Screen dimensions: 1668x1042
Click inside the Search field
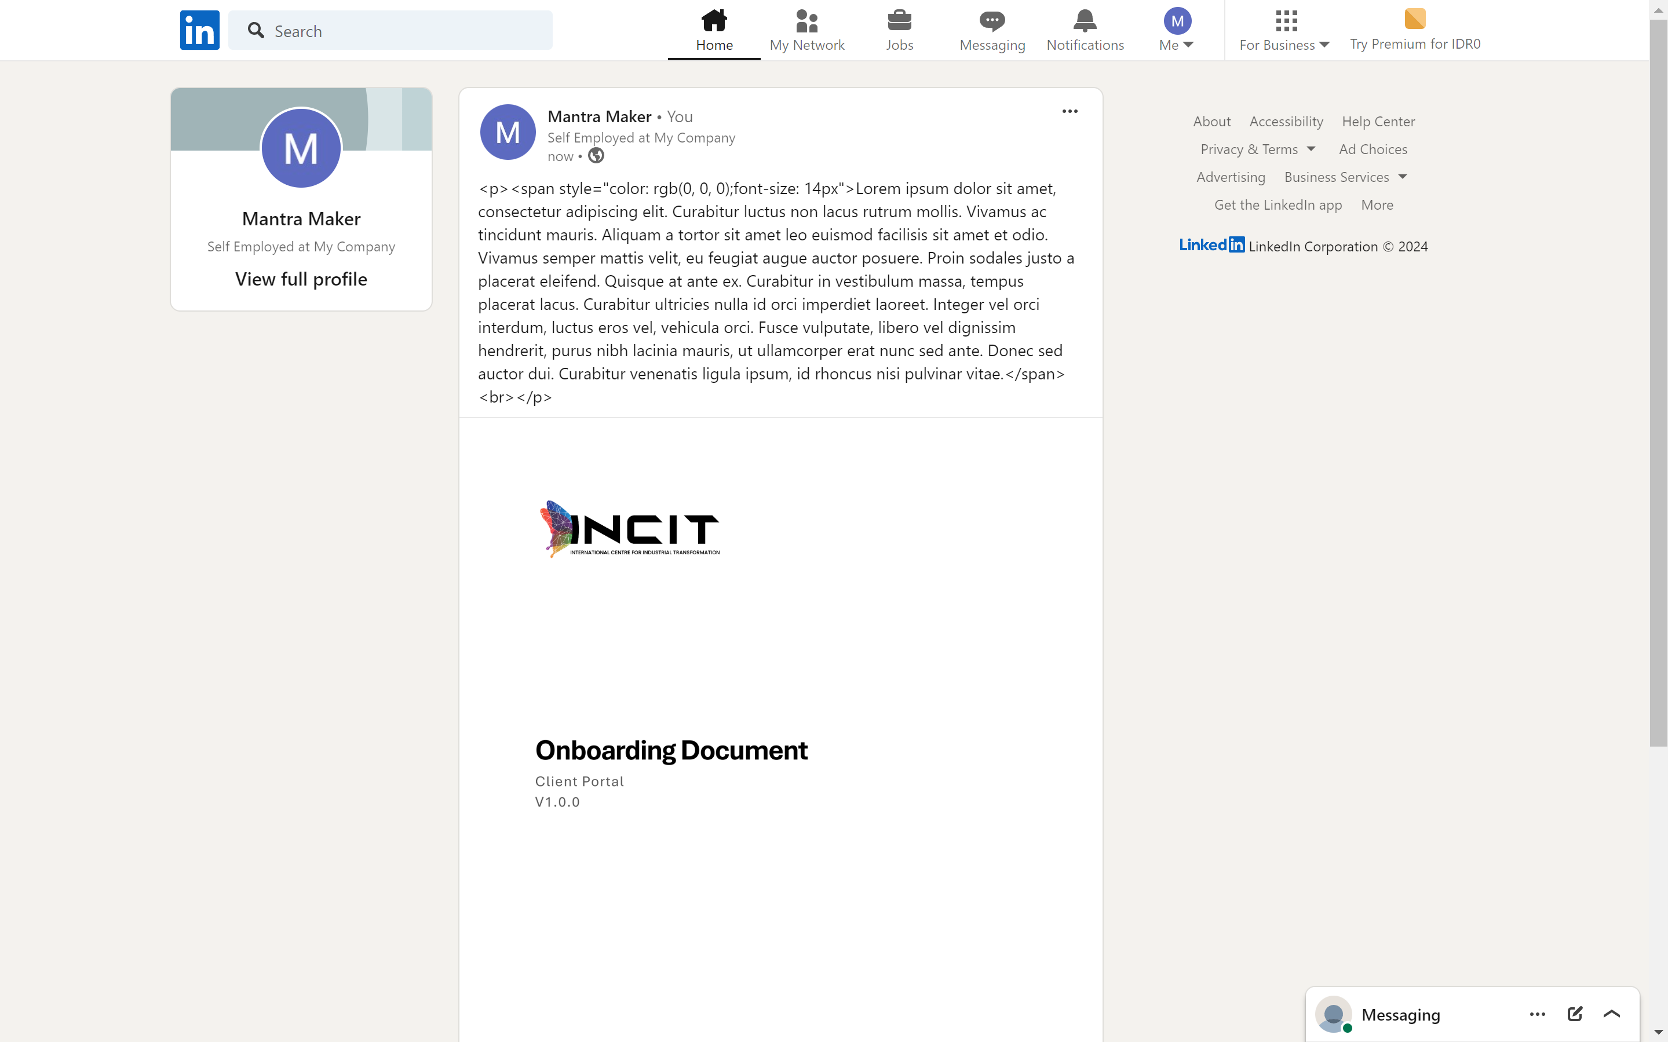[x=400, y=31]
